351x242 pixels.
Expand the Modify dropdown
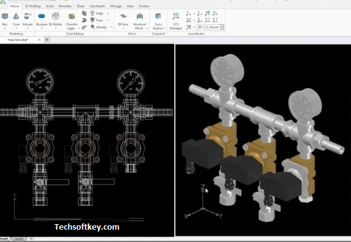tap(111, 27)
